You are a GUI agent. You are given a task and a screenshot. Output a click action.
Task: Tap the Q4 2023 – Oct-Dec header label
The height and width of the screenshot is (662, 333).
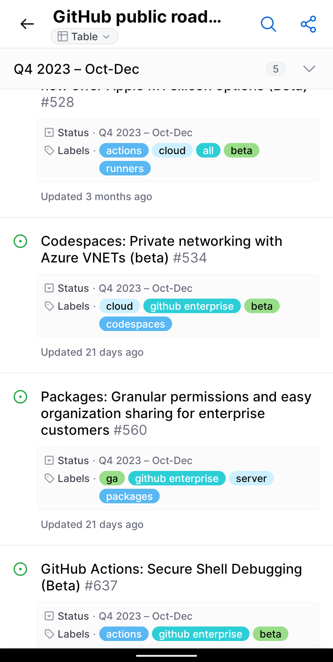[x=76, y=69]
